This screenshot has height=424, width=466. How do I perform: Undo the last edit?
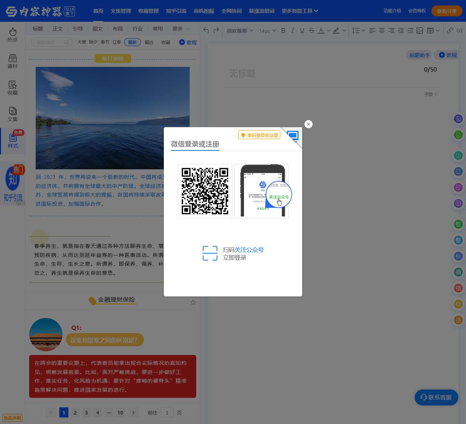(206, 31)
